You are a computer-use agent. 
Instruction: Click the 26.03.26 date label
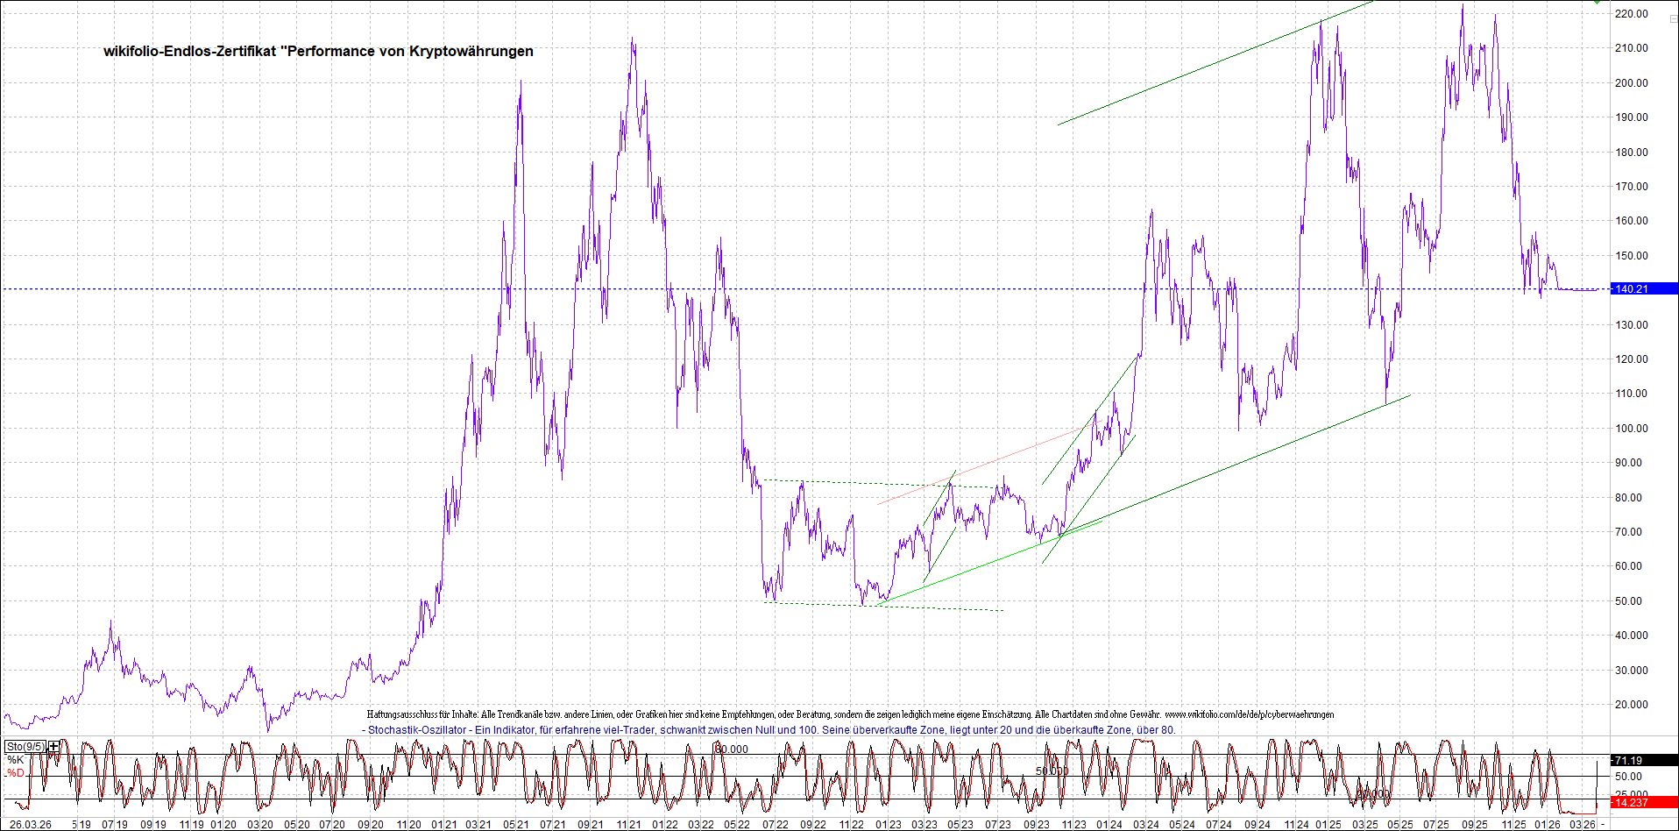pyautogui.click(x=30, y=824)
